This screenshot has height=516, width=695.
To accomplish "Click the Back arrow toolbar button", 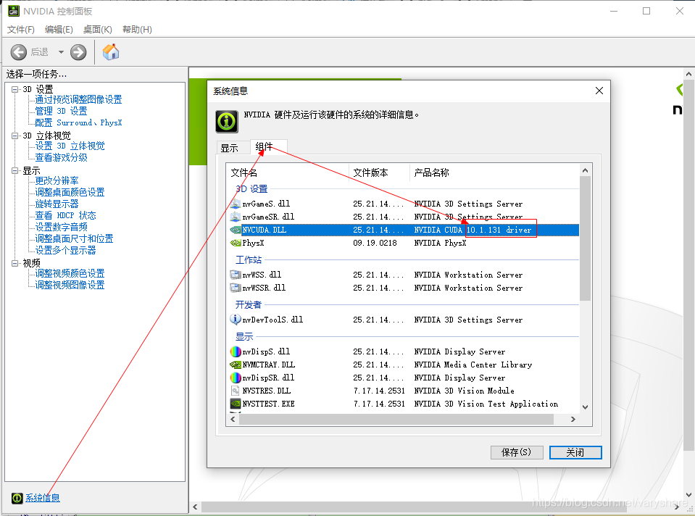I will coord(19,52).
